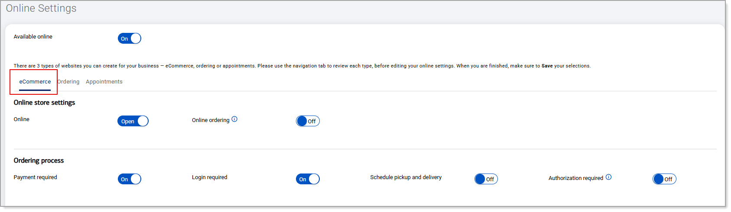Click the Payment required label
Viewport: 731px width, 212px height.
[x=35, y=177]
